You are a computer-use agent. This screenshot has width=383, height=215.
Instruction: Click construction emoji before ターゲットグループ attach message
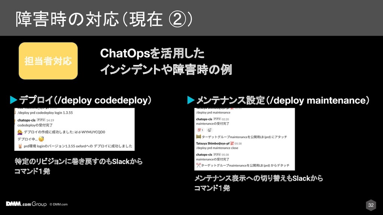pyautogui.click(x=199, y=137)
